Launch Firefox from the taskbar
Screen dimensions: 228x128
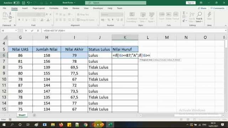[x=61, y=125]
